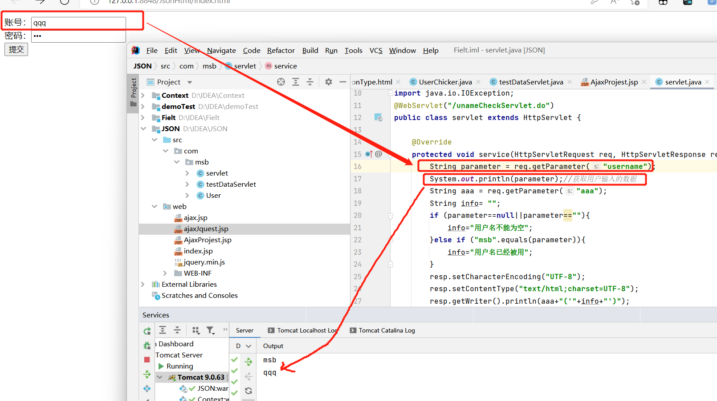Stop the running Tomcat server
This screenshot has height=401, width=717.
point(147,360)
